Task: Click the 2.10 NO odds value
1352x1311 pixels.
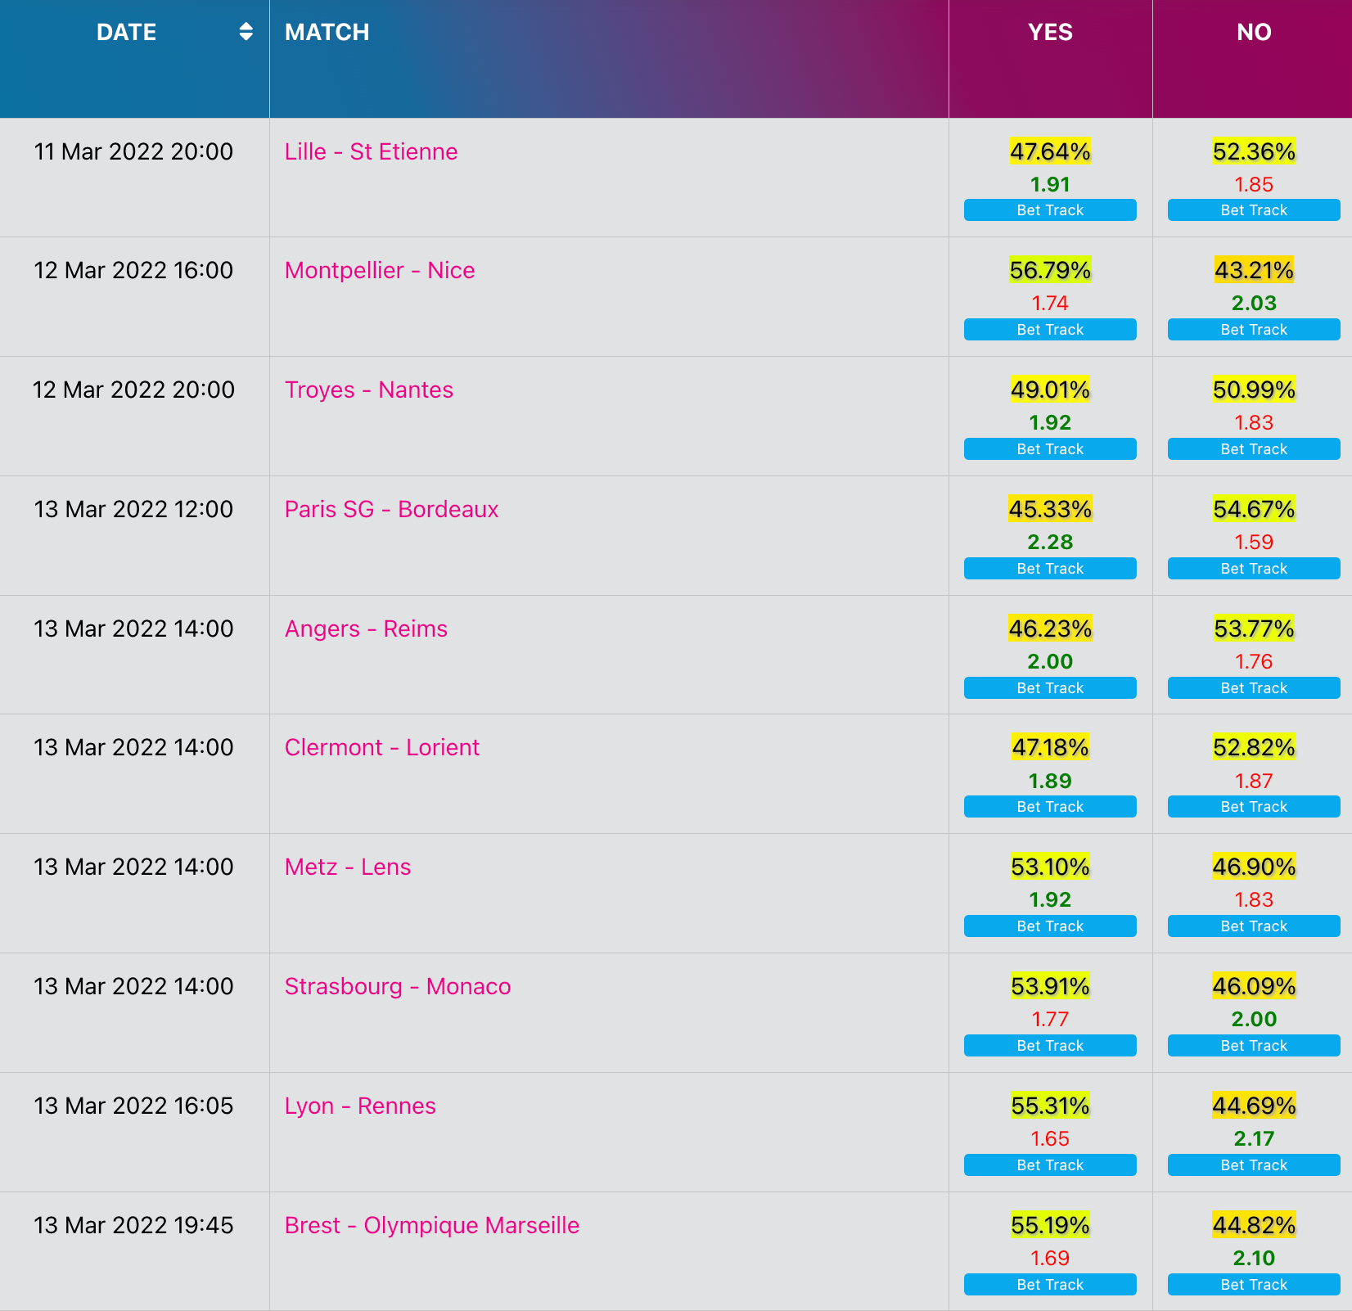Action: [x=1254, y=1259]
